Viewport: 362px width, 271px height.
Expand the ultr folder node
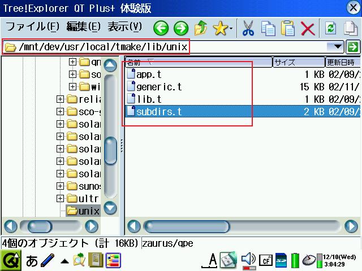[x=60, y=198]
